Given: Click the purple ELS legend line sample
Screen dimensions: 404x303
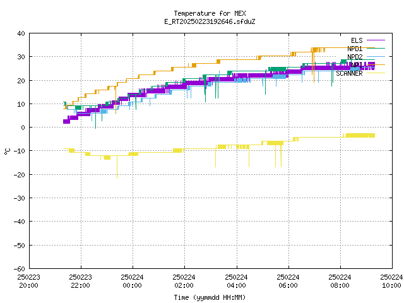Looking at the screenshot, I should (x=376, y=40).
